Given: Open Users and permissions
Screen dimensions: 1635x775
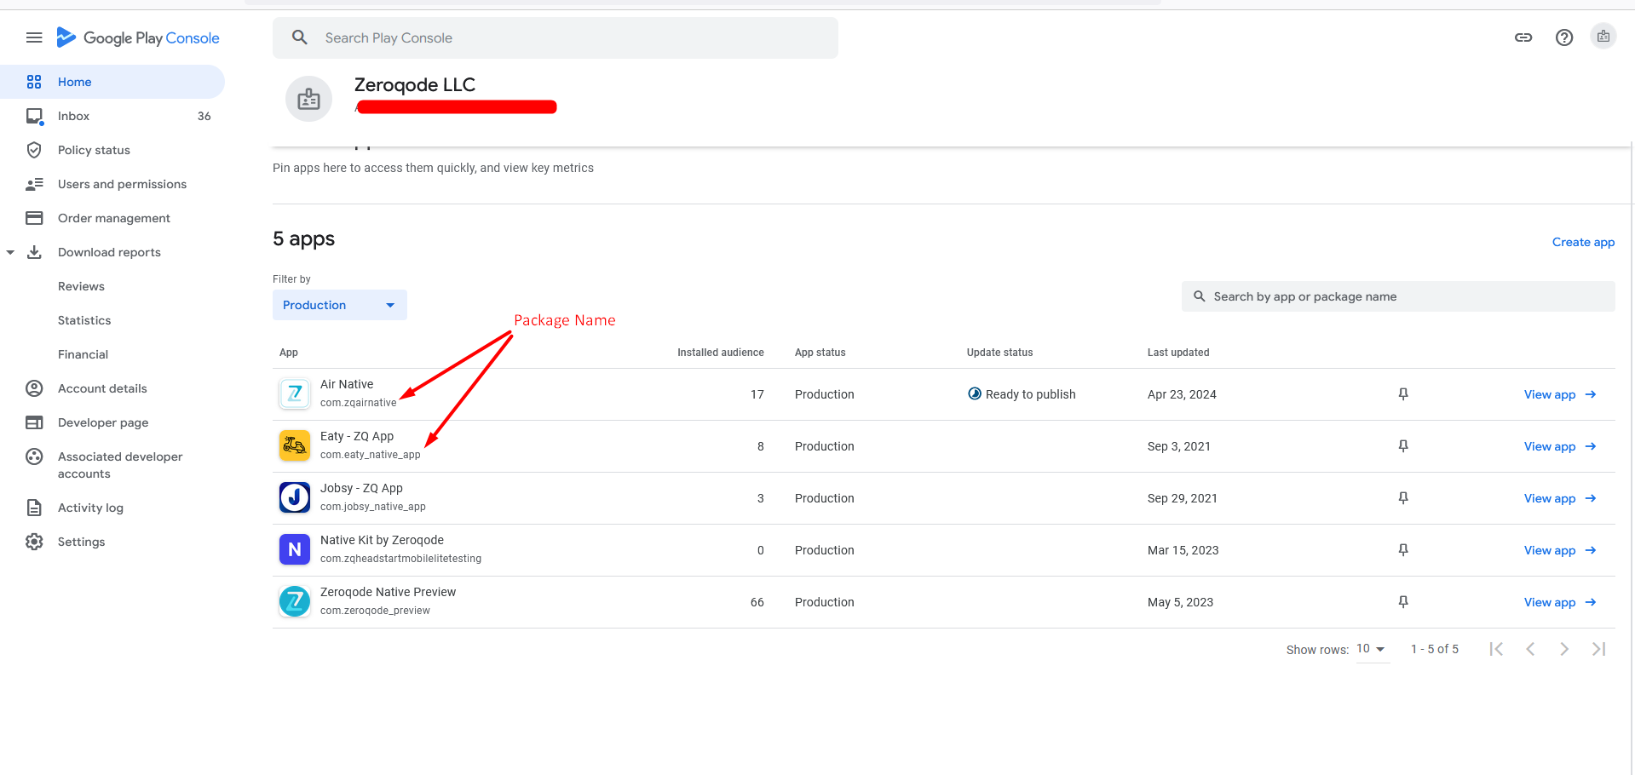Looking at the screenshot, I should (x=112, y=184).
